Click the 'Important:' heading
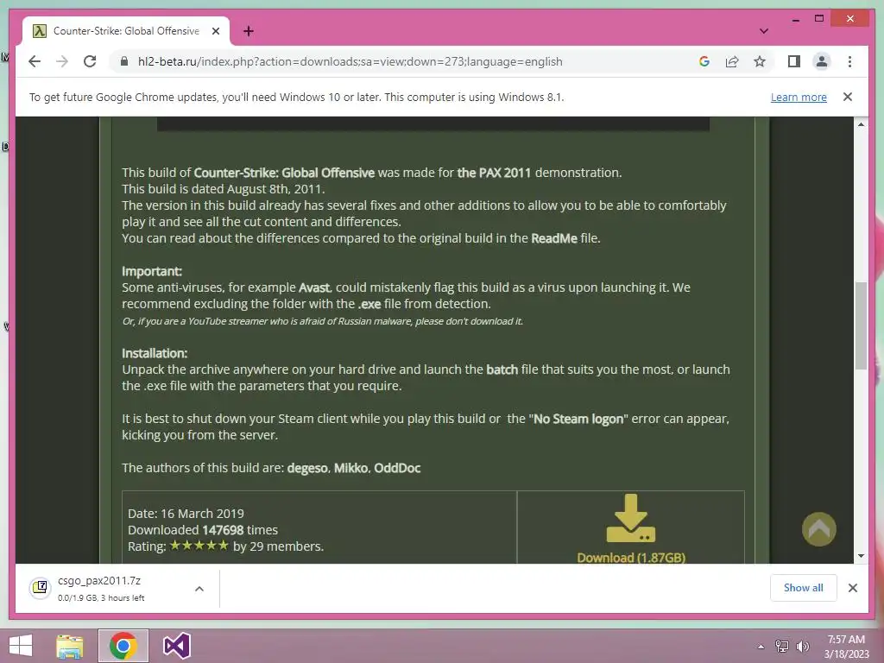Viewport: 884px width, 663px height. 152,271
